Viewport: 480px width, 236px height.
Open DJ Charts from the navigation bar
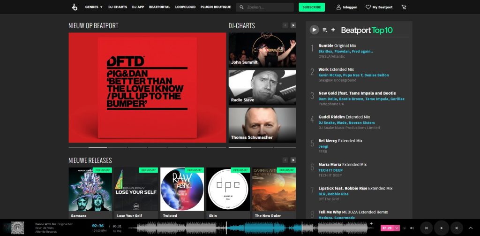[x=118, y=7]
